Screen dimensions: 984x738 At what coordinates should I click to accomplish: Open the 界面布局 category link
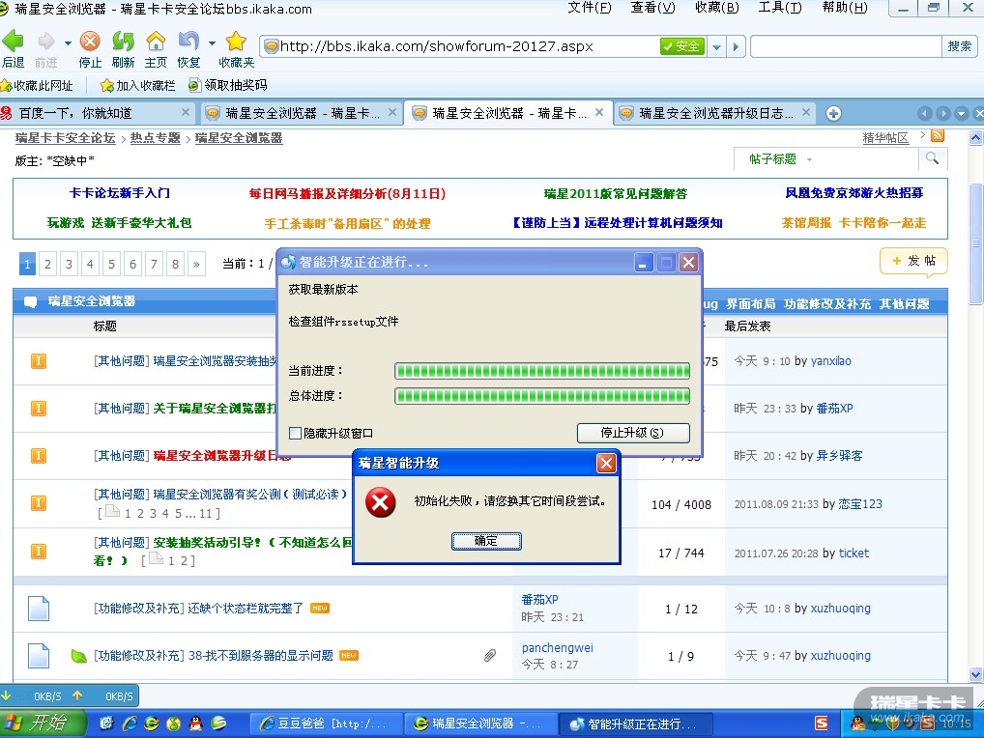click(x=750, y=303)
